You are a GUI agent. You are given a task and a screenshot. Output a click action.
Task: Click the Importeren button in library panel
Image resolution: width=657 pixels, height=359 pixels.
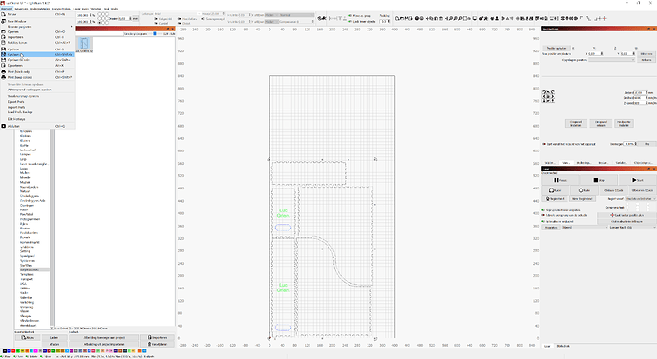coord(157,338)
